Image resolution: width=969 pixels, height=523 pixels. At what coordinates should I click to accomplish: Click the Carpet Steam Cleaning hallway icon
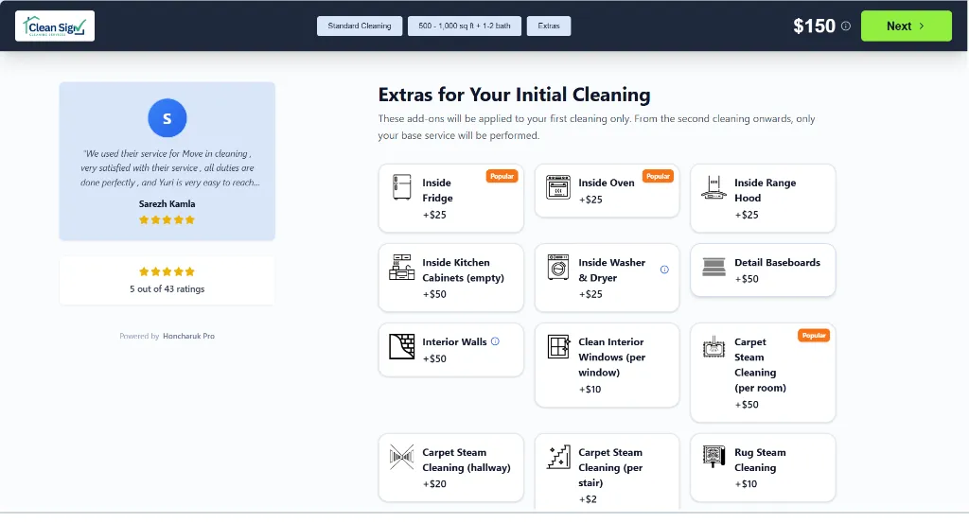click(401, 457)
